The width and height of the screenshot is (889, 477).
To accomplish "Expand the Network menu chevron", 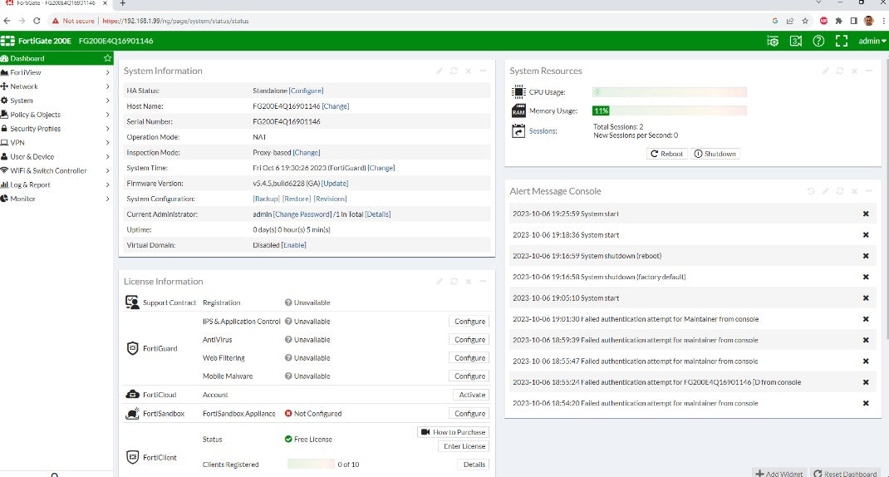I will [x=108, y=86].
